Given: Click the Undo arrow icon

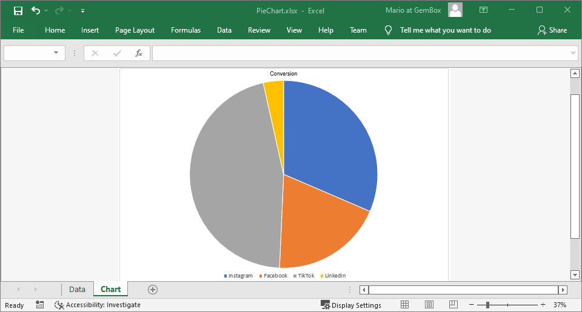Looking at the screenshot, I should [x=36, y=10].
